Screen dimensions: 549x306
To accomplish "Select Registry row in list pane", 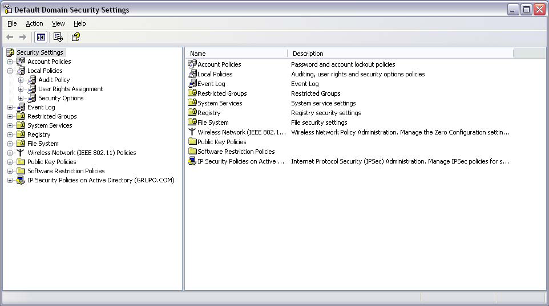I will (350, 113).
